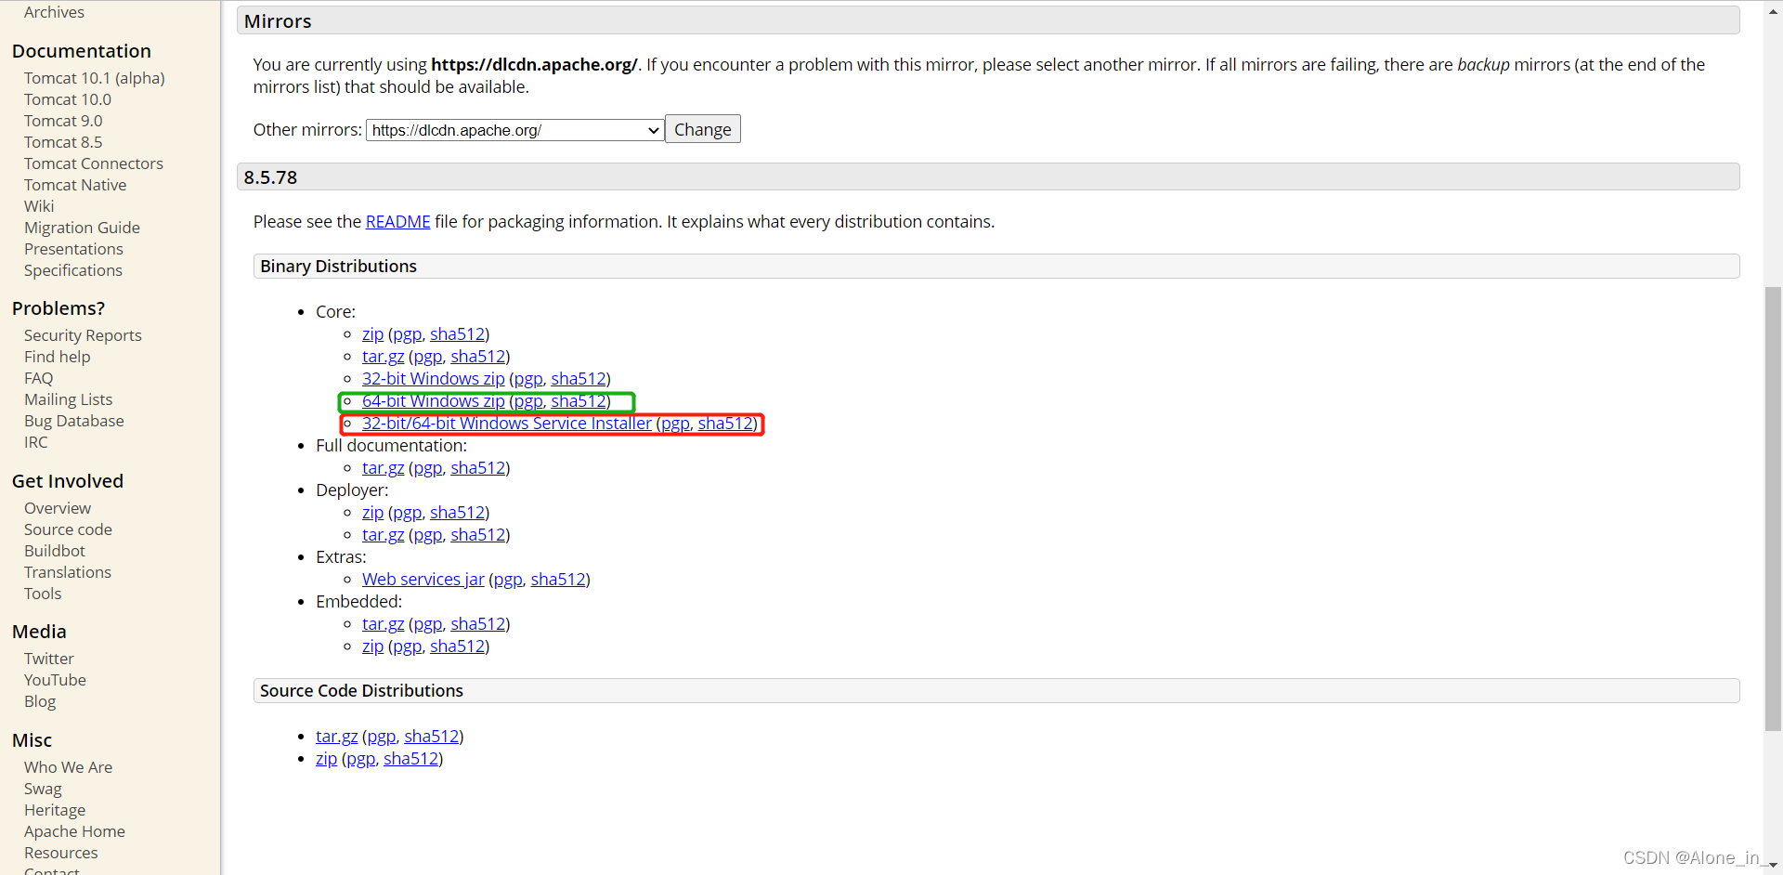Open sha512 for 64-bit Windows zip
This screenshot has width=1783, height=875.
(x=578, y=401)
